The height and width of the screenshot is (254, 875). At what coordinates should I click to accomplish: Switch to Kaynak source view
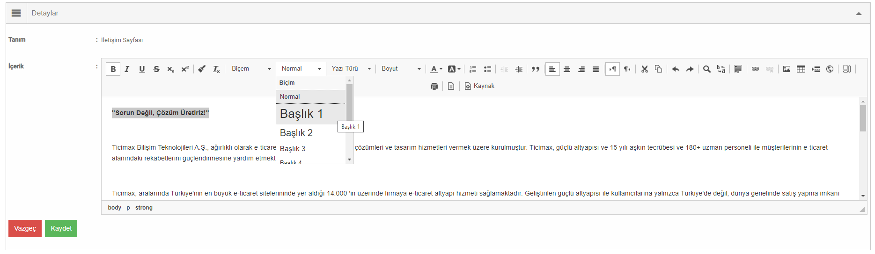479,86
